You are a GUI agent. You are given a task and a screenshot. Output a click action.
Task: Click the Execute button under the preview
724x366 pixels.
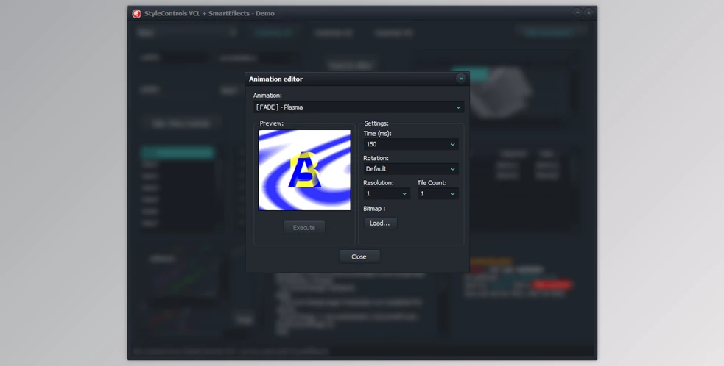(x=304, y=228)
